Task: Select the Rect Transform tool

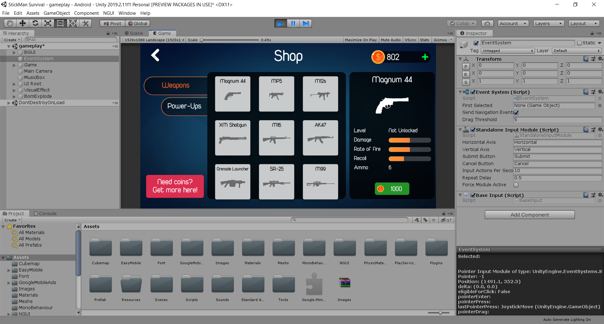Action: point(60,23)
